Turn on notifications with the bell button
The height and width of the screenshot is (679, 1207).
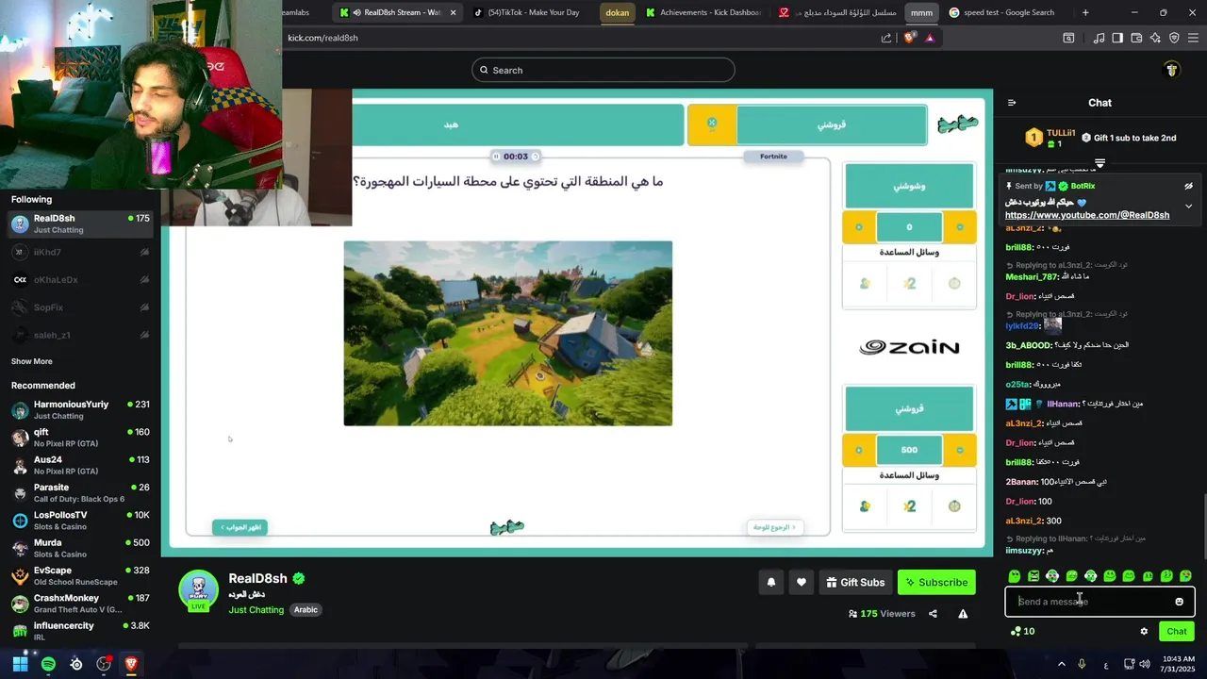771,583
